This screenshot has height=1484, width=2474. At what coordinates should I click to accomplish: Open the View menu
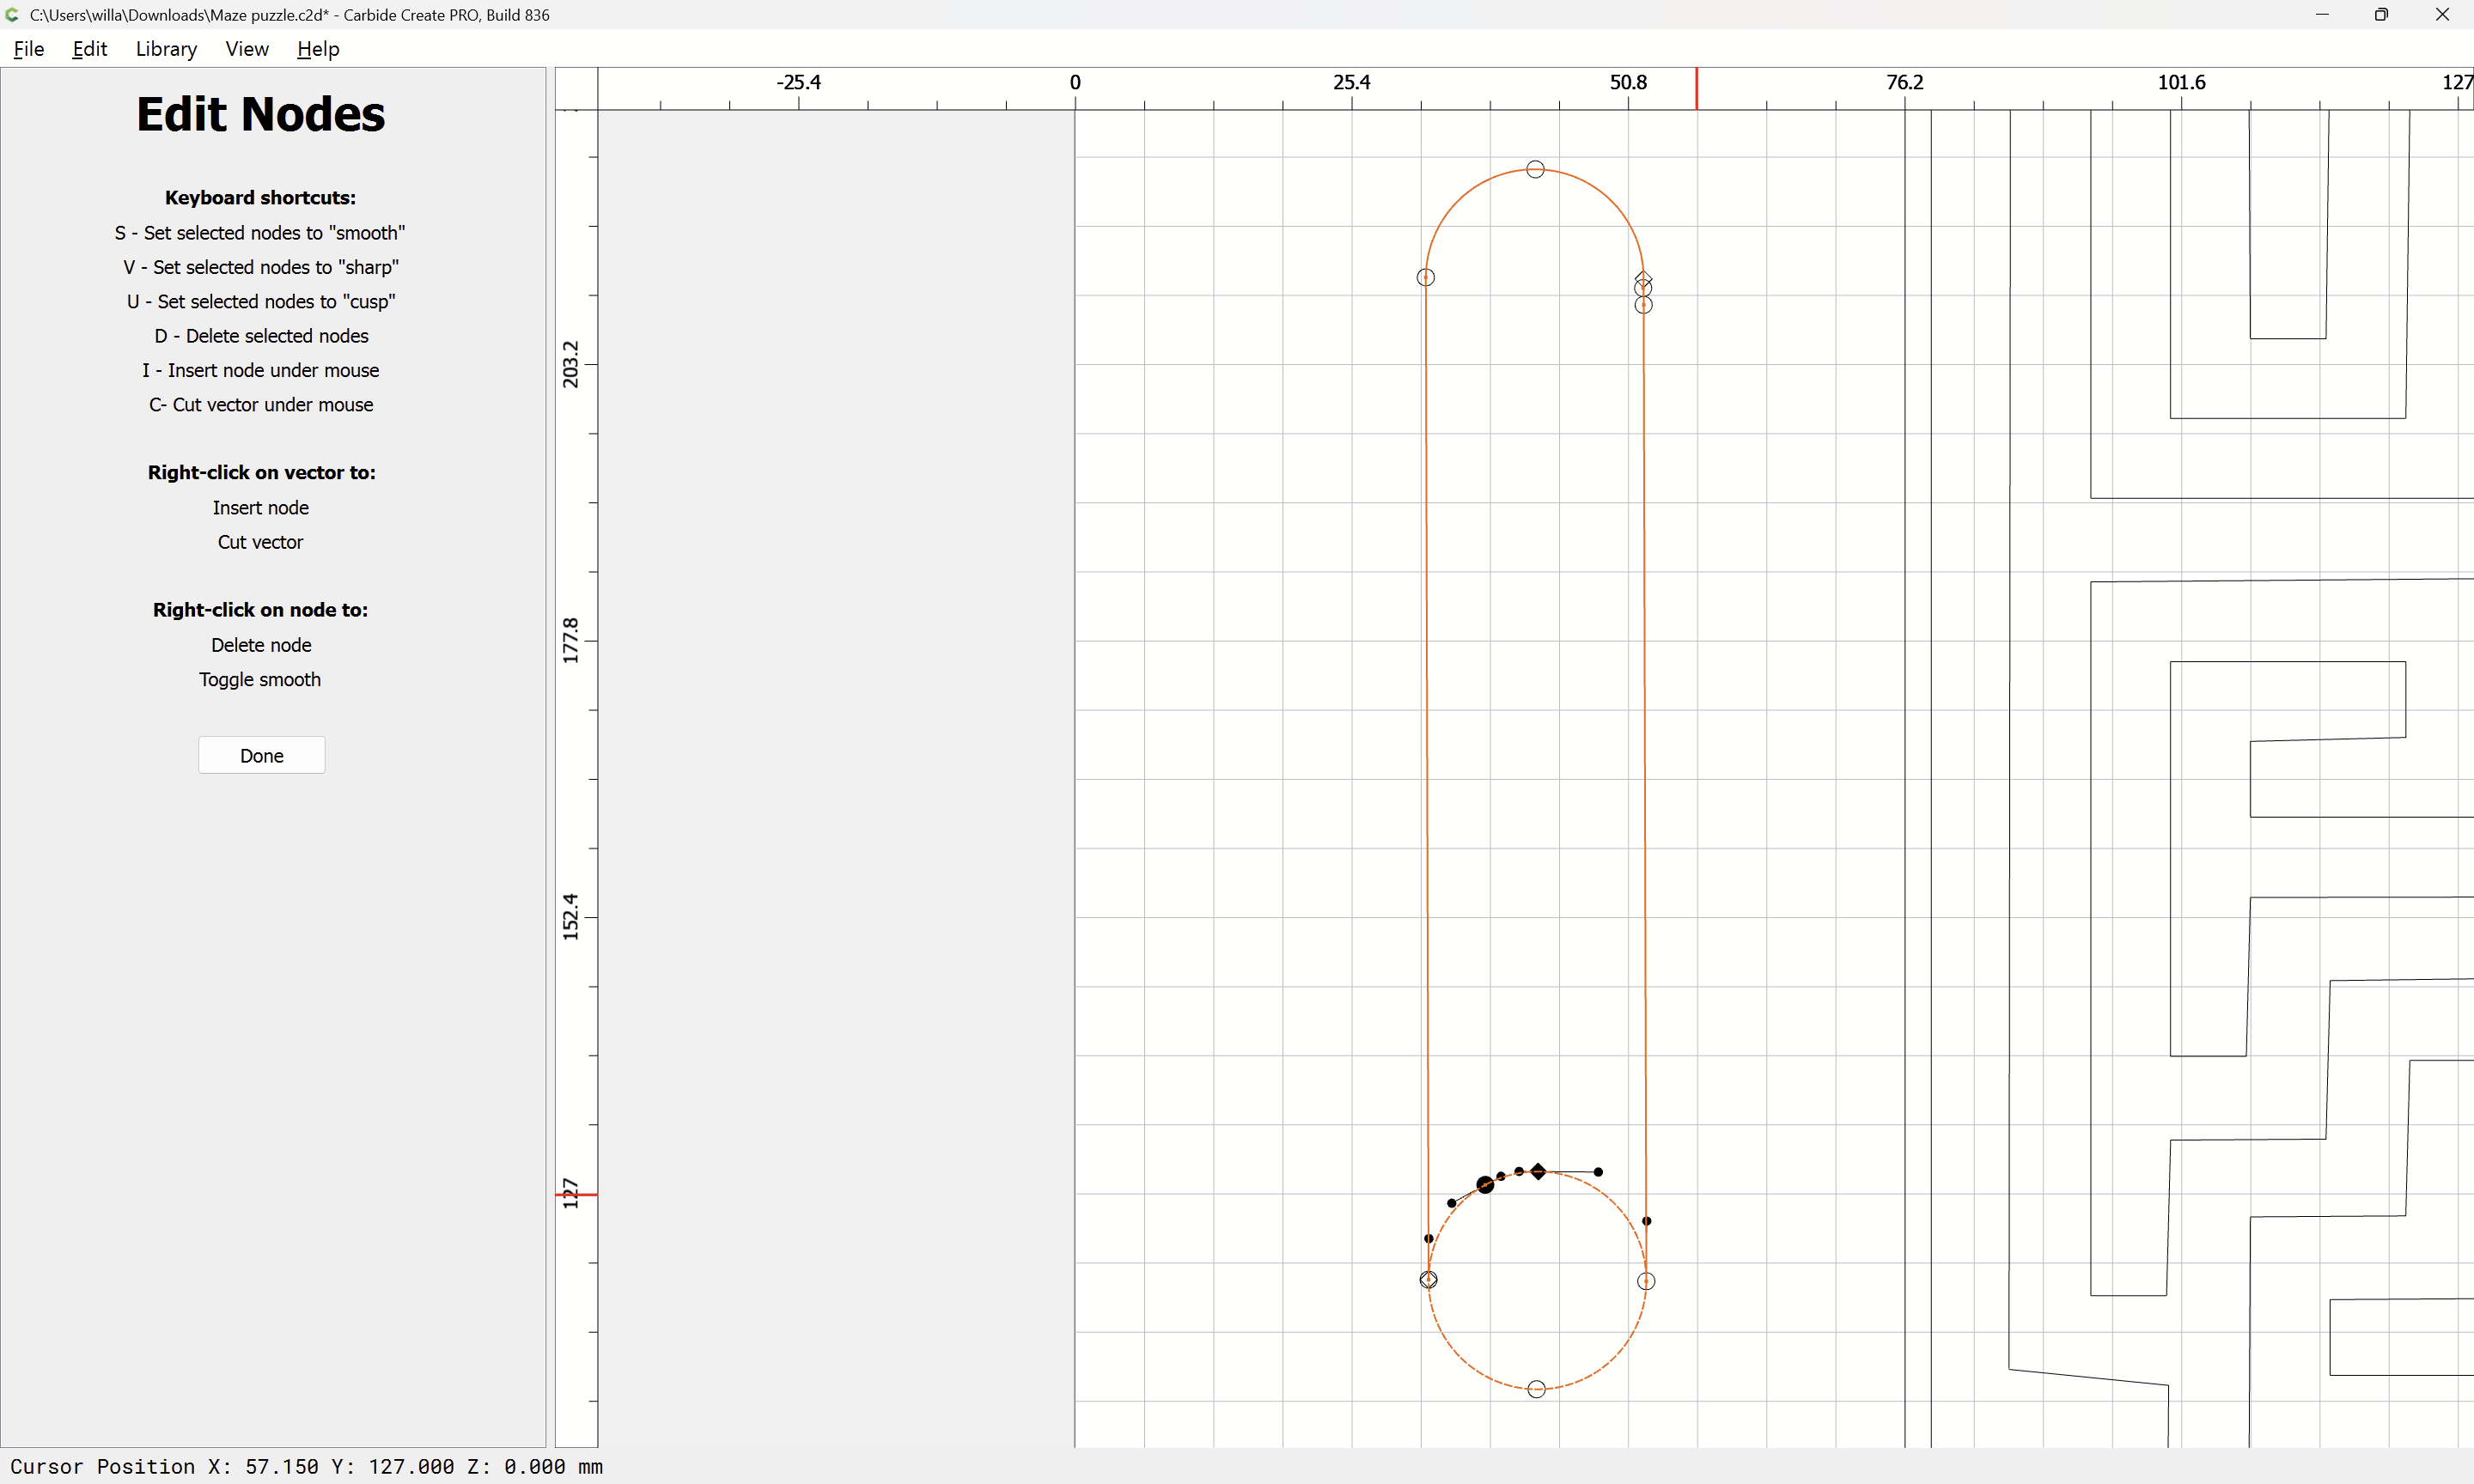[246, 49]
